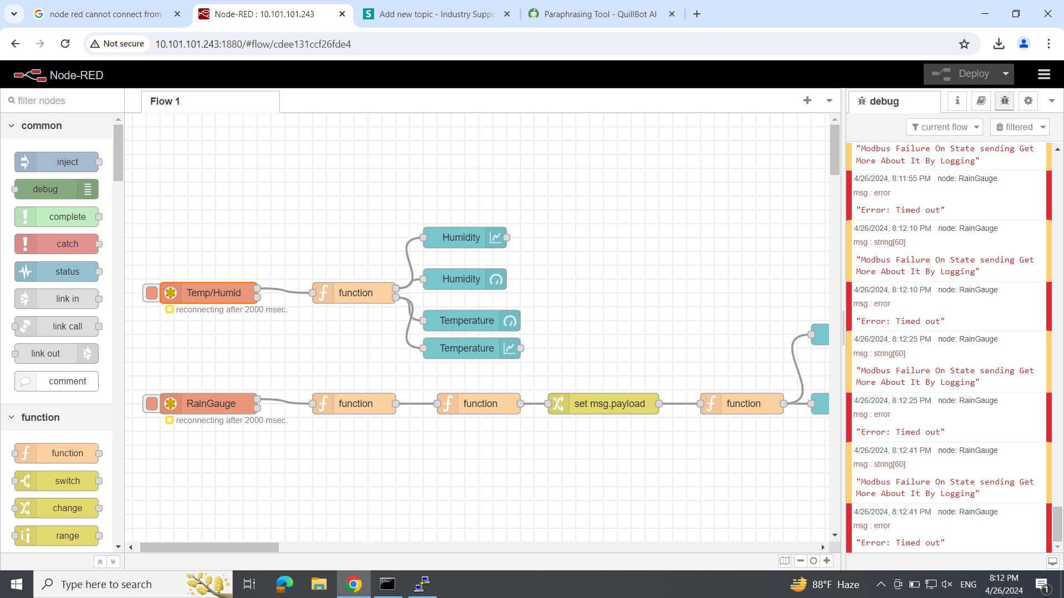Select the Flow 1 tab
Screen dimensions: 1064x598
pos(165,101)
